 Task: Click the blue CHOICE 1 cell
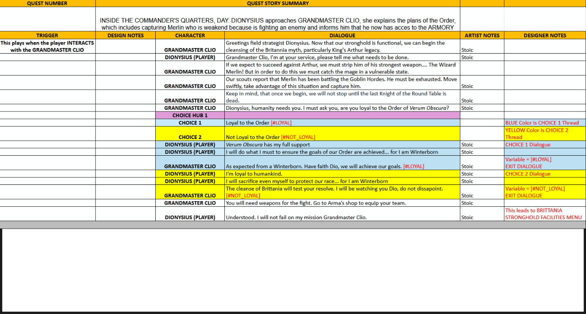coord(190,123)
